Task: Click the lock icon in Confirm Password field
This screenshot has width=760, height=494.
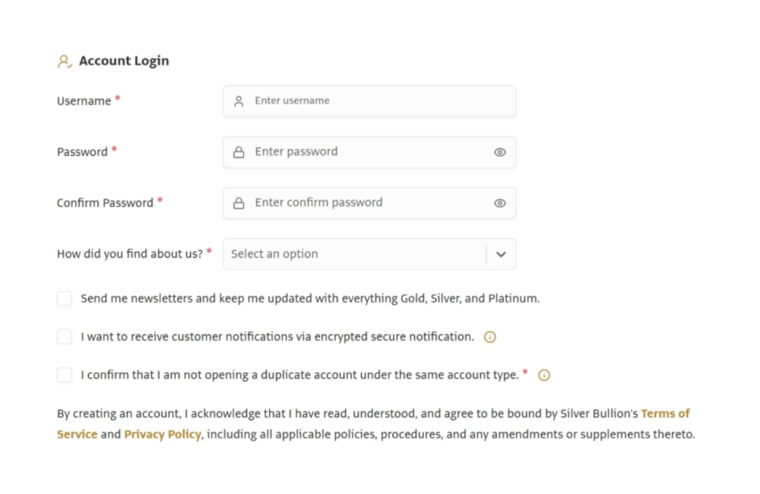Action: [239, 203]
